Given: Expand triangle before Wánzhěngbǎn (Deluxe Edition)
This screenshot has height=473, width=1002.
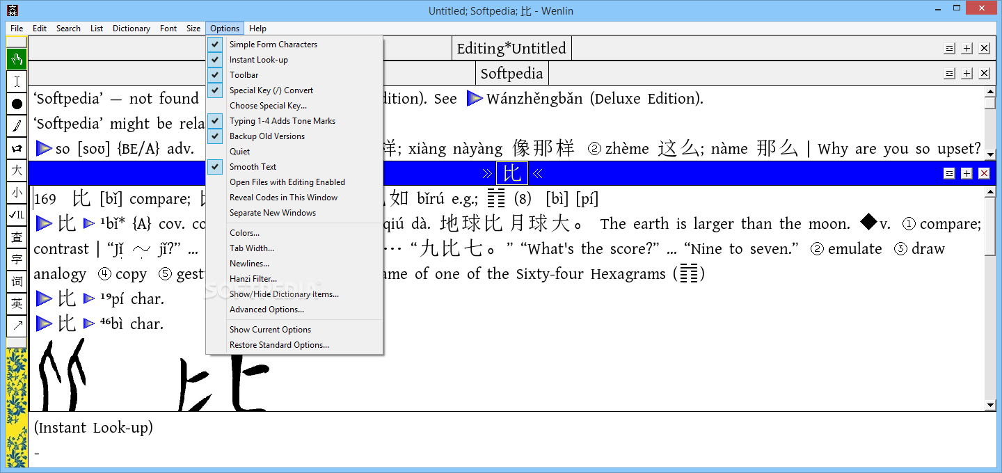Looking at the screenshot, I should coord(475,99).
